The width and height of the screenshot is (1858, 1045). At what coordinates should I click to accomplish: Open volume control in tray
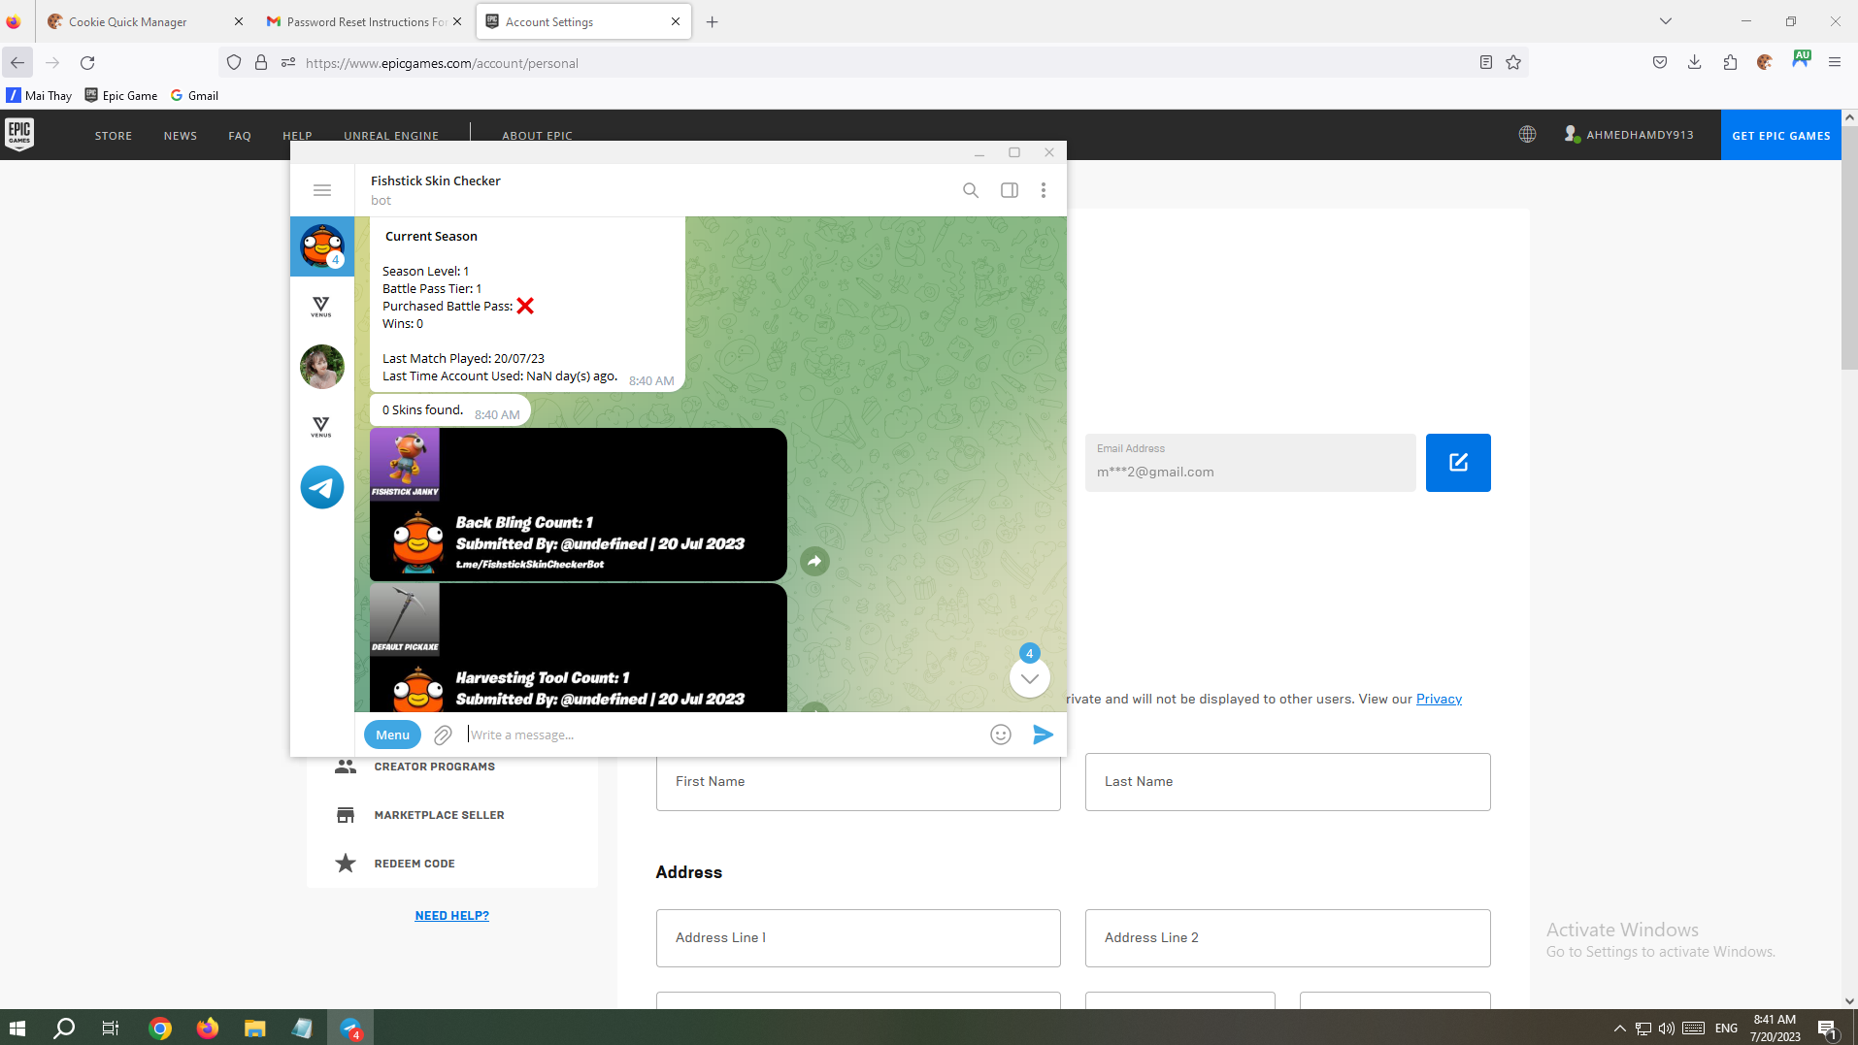click(x=1666, y=1029)
